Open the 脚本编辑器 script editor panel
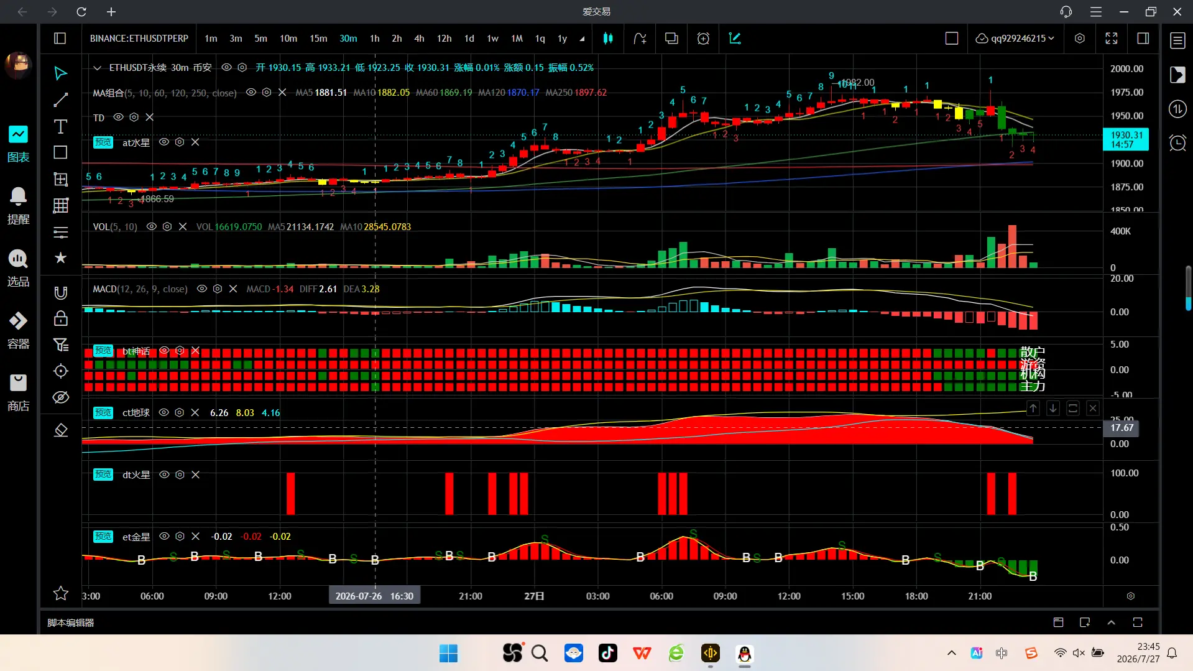Image resolution: width=1193 pixels, height=671 pixels. 71,622
